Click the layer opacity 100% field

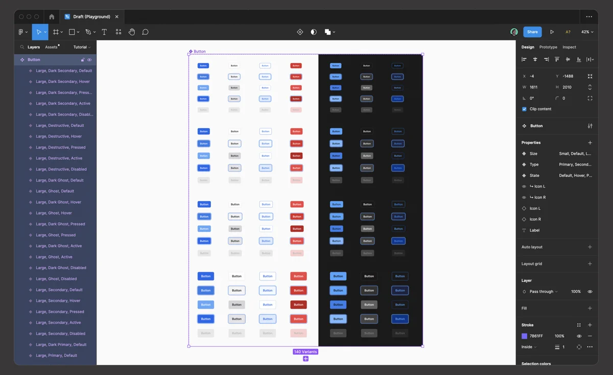point(576,292)
